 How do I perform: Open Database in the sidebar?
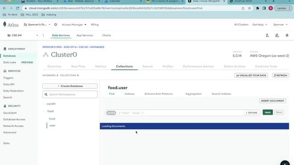coord(9,56)
